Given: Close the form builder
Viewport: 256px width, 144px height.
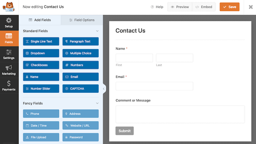Looking at the screenshot, I should click(251, 7).
